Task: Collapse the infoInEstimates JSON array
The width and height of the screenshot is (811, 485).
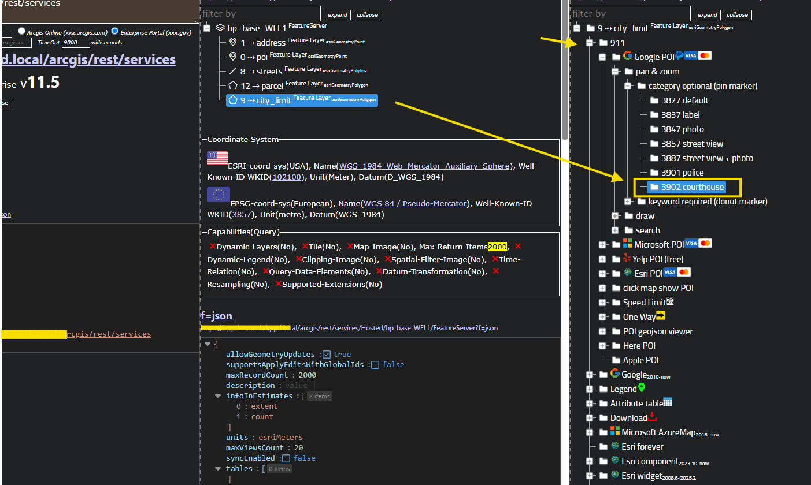Action: (218, 396)
